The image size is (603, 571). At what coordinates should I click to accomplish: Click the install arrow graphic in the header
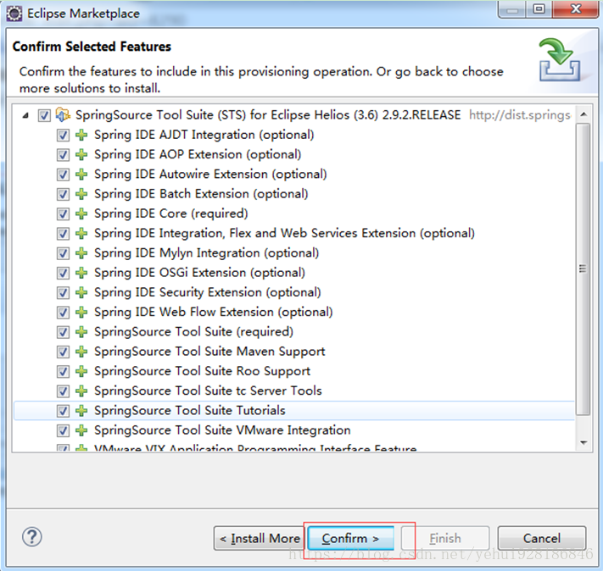(x=560, y=59)
